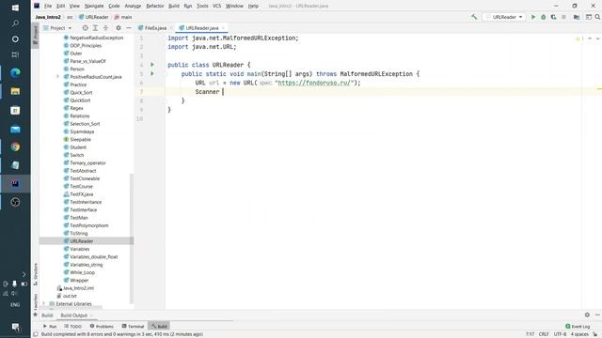Click the run anything window icon
The image size is (602, 338).
(x=589, y=17)
